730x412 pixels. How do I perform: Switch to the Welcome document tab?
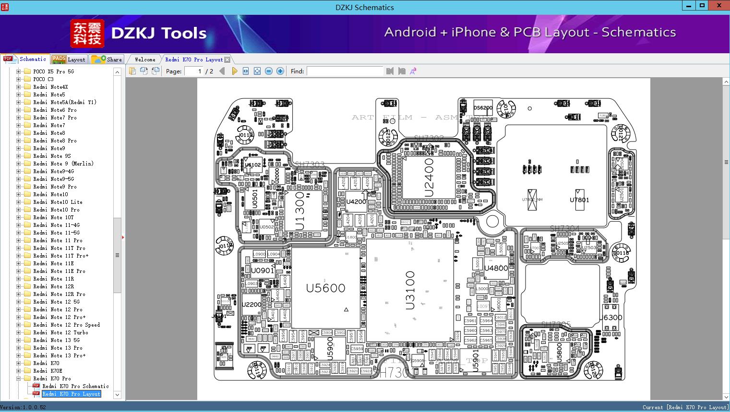pos(145,59)
